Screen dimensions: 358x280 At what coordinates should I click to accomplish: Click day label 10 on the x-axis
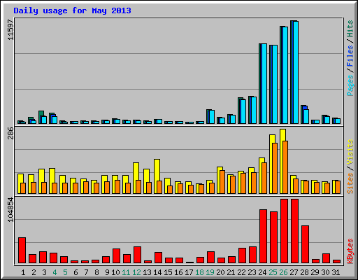115,272
